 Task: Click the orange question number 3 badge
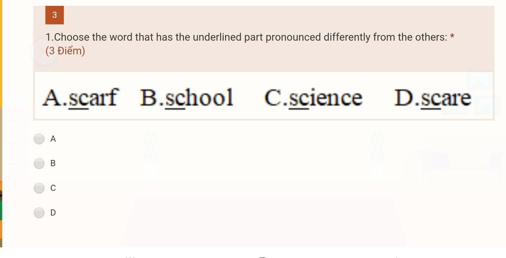54,15
